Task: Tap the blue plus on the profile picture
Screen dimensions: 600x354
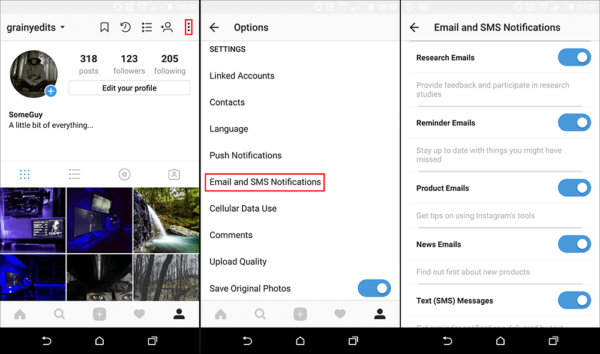Action: pos(51,91)
